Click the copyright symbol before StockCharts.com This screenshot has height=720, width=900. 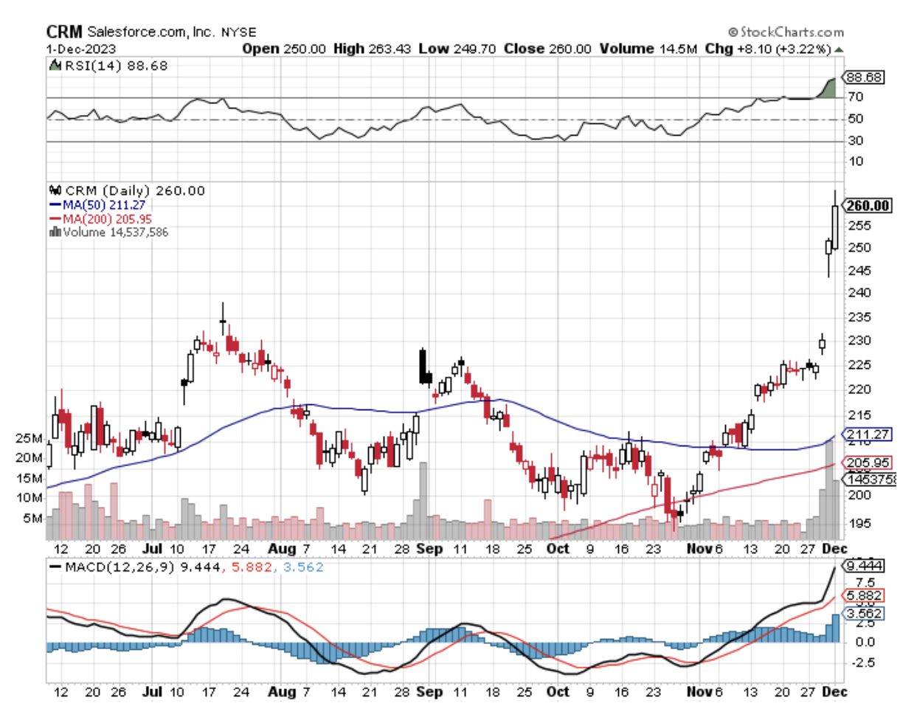733,32
